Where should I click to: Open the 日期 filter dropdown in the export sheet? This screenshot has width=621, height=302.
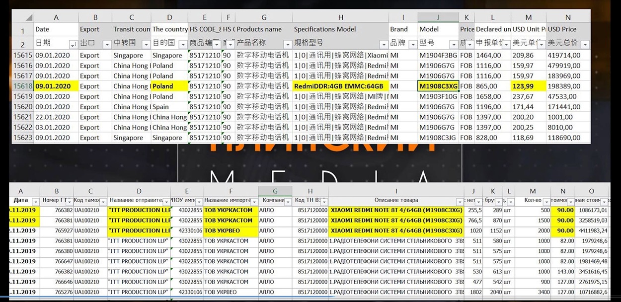(74, 44)
